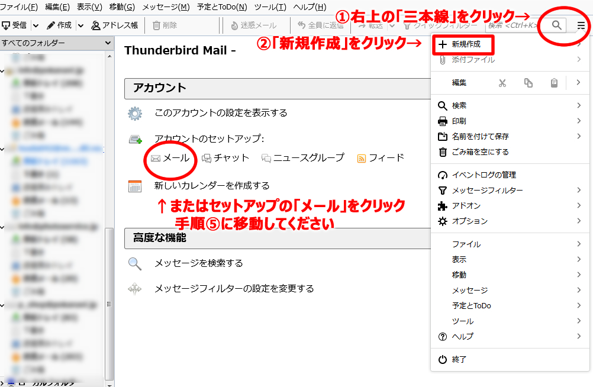Open the アドオン submenu
The height and width of the screenshot is (387, 593).
coord(510,206)
